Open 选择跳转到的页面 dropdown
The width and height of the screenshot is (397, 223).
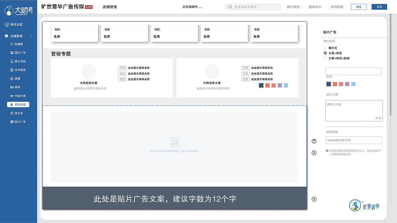pos(354,140)
